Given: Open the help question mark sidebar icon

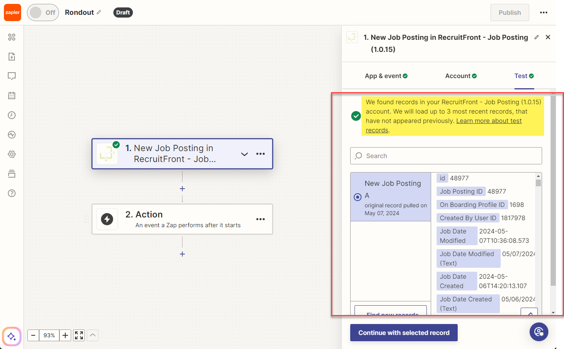Looking at the screenshot, I should [x=12, y=193].
